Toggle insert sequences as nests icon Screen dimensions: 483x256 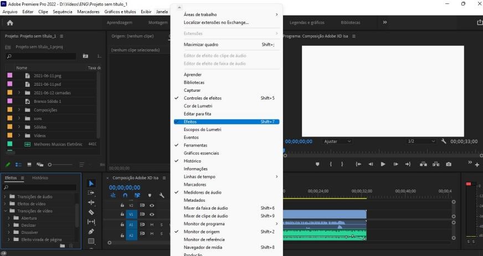pos(113,196)
